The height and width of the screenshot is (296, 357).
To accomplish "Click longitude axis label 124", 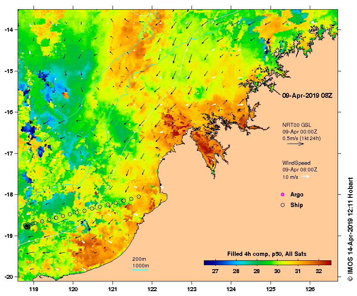I will tap(231, 289).
